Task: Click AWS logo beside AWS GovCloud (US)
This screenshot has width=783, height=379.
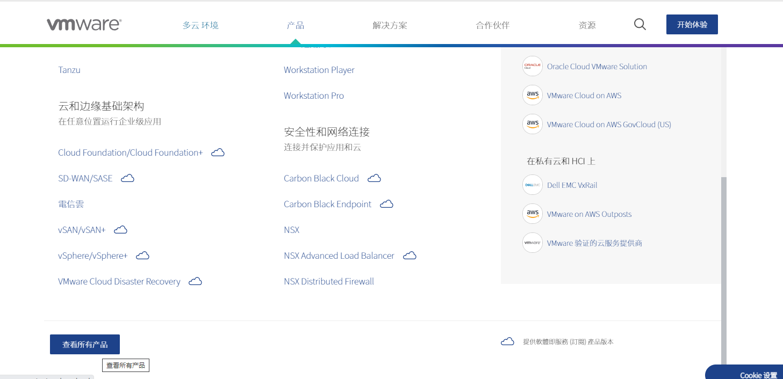Action: 533,124
